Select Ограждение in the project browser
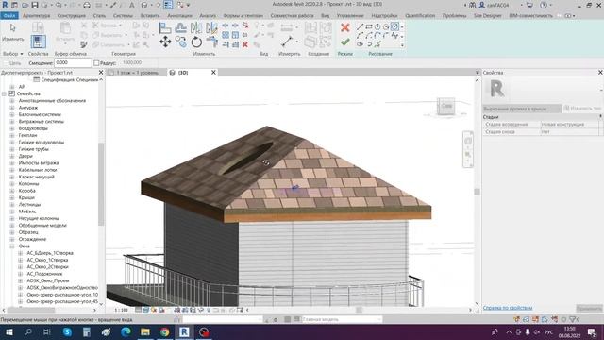 [x=32, y=239]
